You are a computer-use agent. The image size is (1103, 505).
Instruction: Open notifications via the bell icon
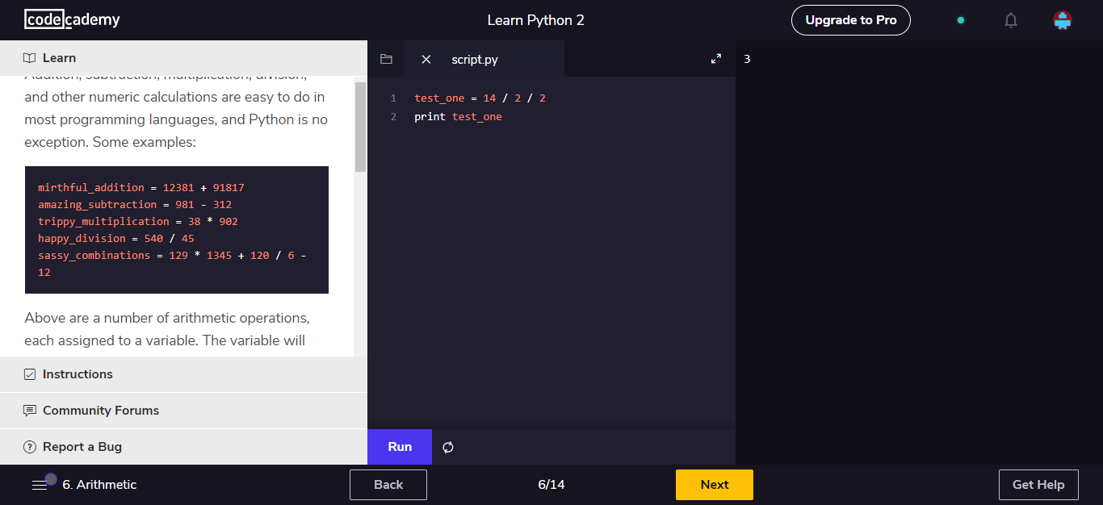click(x=1010, y=19)
